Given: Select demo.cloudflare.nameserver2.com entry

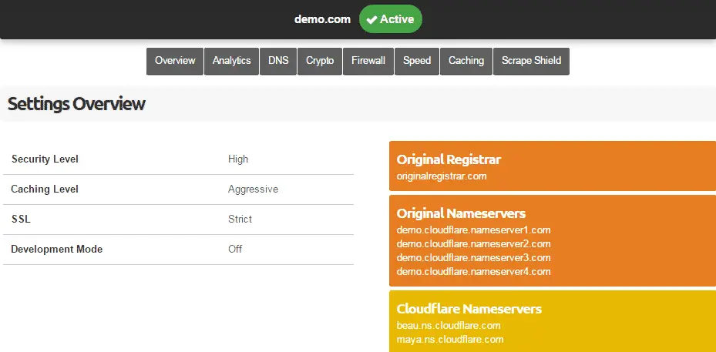Looking at the screenshot, I should pos(473,244).
